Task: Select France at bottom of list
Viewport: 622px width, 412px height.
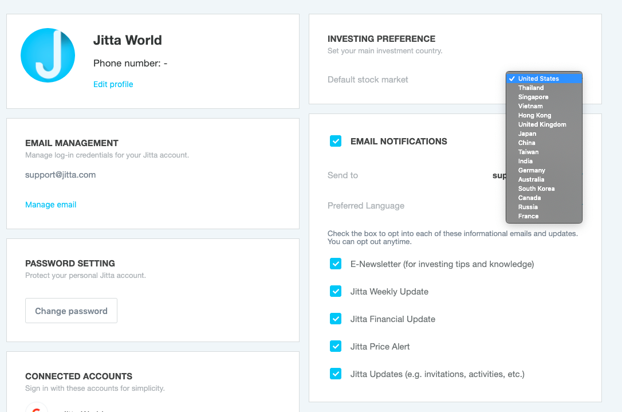Action: point(528,216)
